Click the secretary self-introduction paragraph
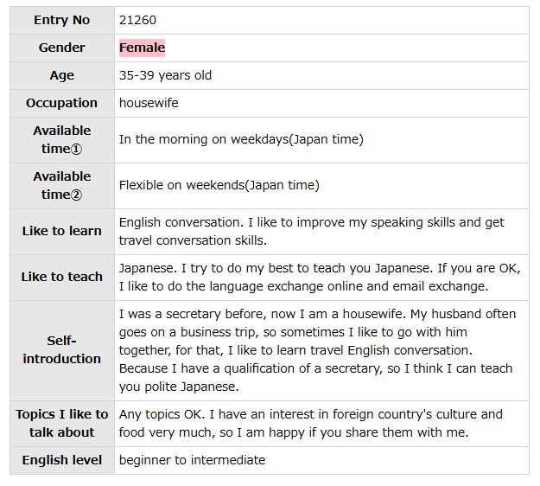Viewport: 540px width, 486px height. pyautogui.click(x=320, y=350)
